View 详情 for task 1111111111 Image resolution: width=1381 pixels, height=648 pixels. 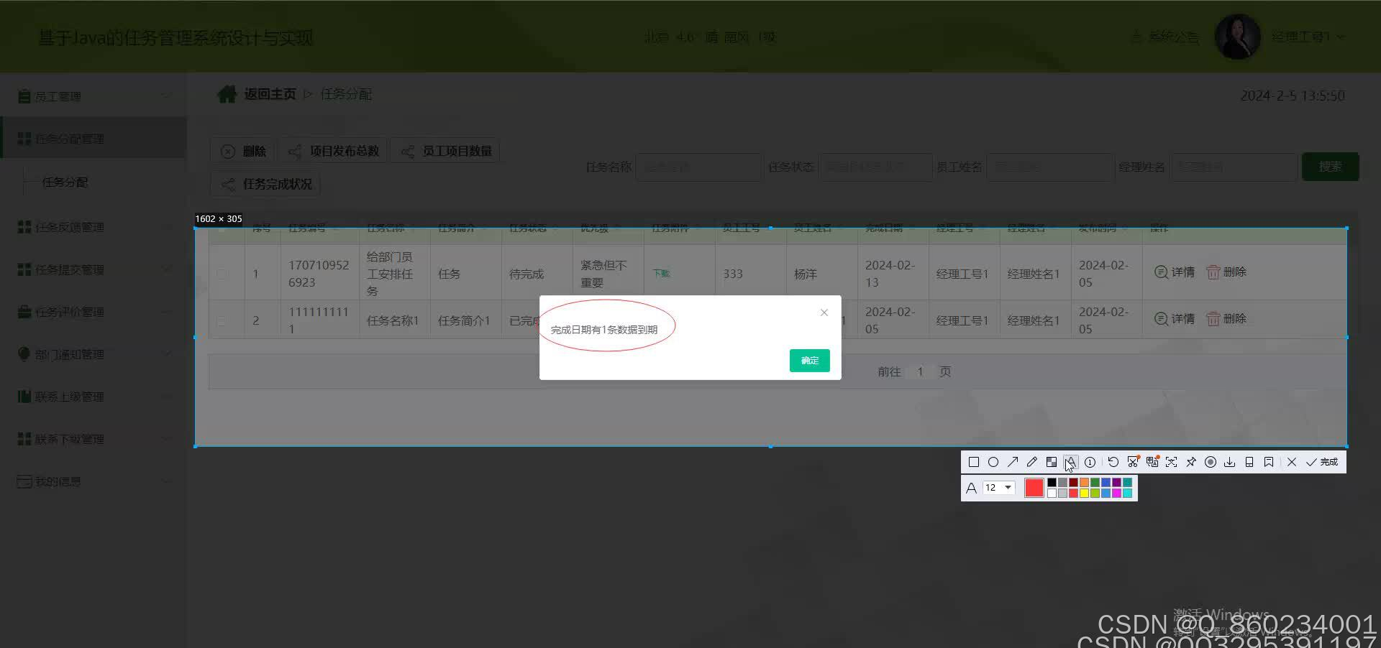click(1175, 319)
